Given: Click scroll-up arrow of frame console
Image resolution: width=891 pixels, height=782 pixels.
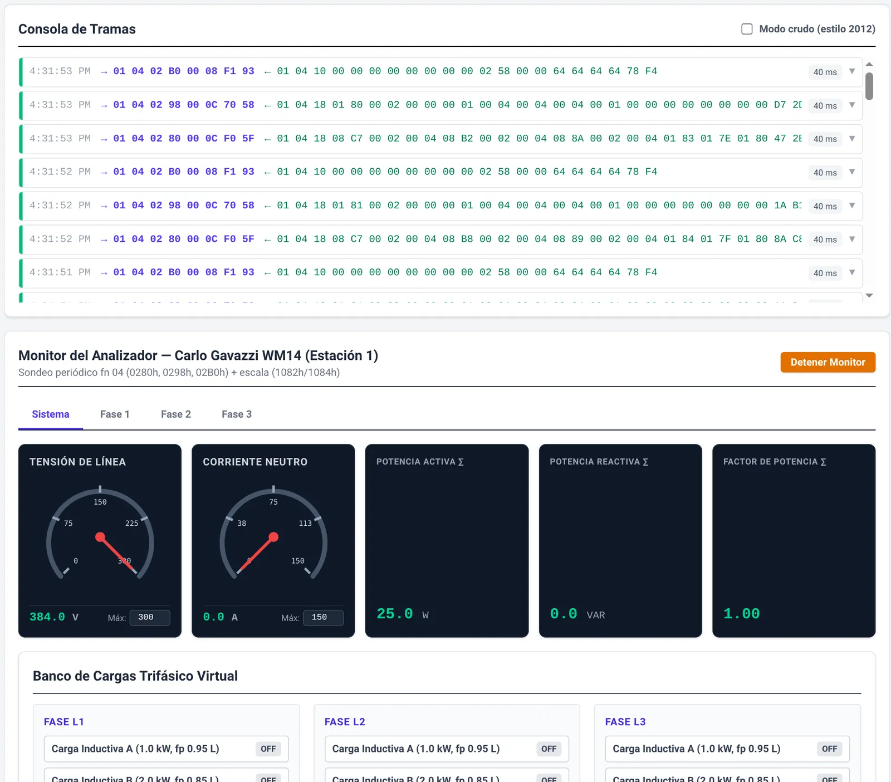Looking at the screenshot, I should click(x=869, y=65).
